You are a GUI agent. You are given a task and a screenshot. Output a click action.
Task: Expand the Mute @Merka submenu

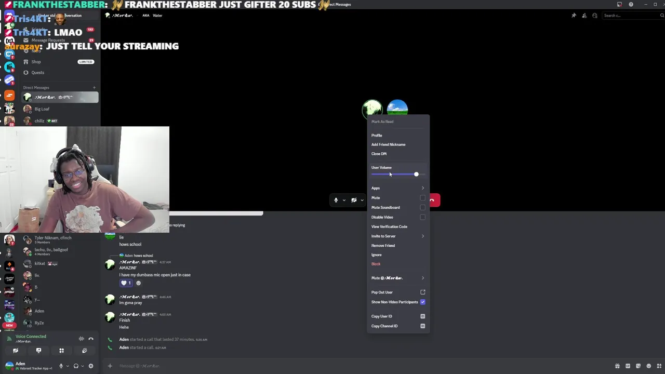398,278
